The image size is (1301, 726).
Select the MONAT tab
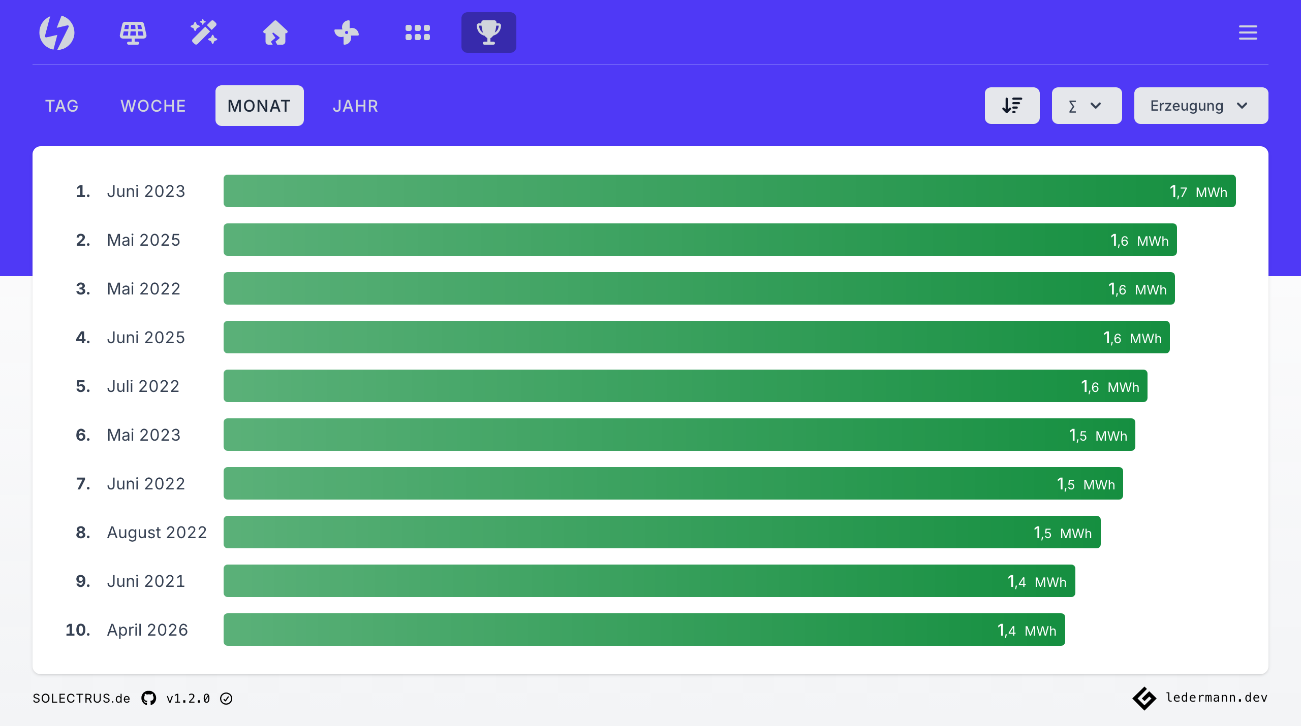click(259, 106)
